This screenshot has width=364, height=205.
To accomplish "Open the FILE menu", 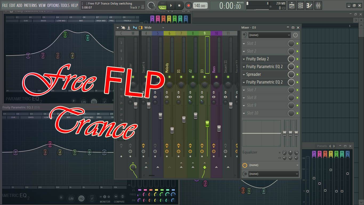I will coord(5,5).
